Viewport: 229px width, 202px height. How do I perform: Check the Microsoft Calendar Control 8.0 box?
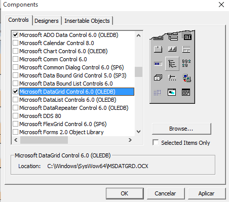pyautogui.click(x=15, y=43)
